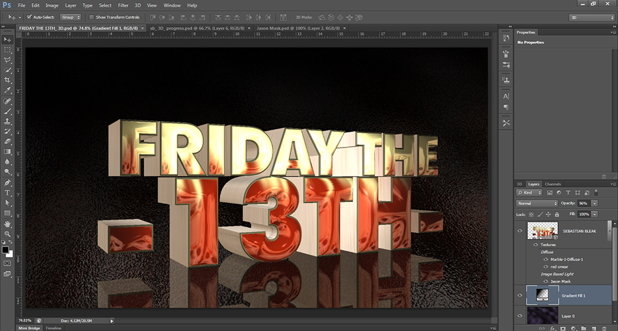Pick the Horizontal Type tool
This screenshot has height=331, width=618.
click(8, 193)
